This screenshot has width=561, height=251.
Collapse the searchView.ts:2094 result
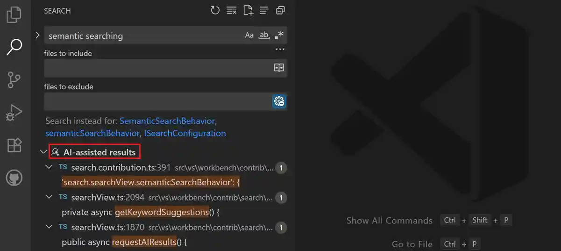(49, 197)
